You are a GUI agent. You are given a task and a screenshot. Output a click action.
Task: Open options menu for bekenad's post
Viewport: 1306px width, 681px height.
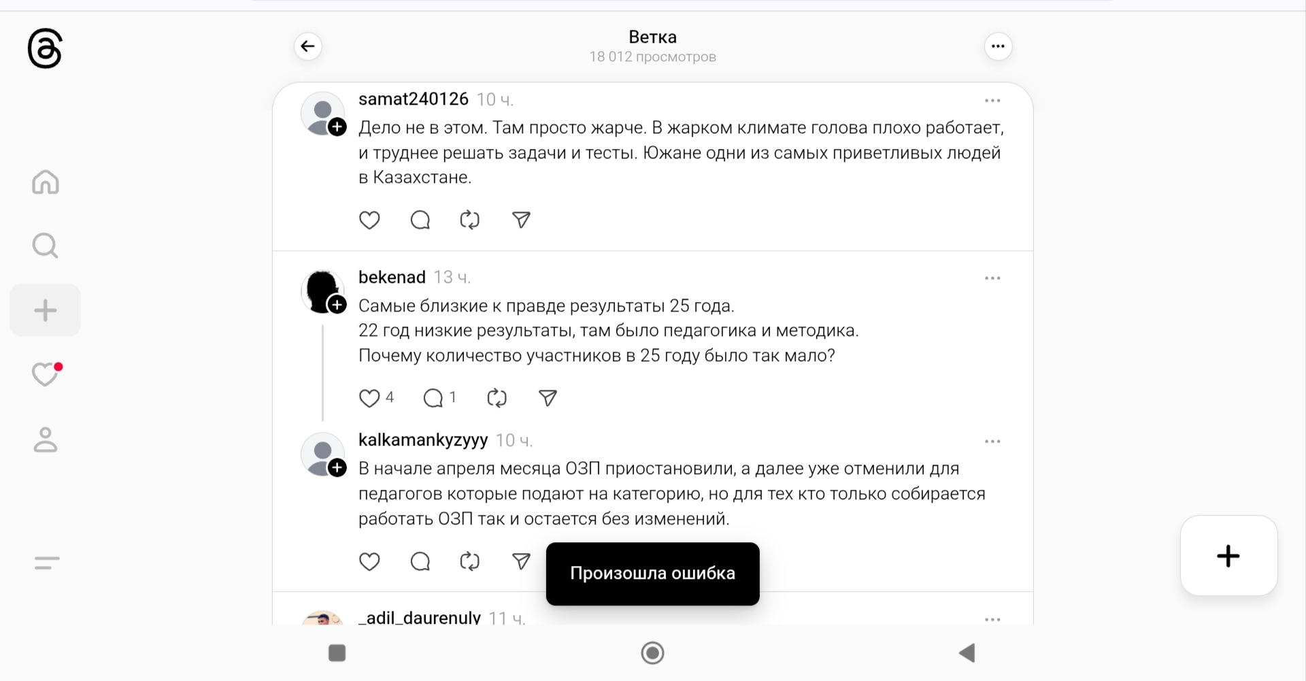(992, 278)
